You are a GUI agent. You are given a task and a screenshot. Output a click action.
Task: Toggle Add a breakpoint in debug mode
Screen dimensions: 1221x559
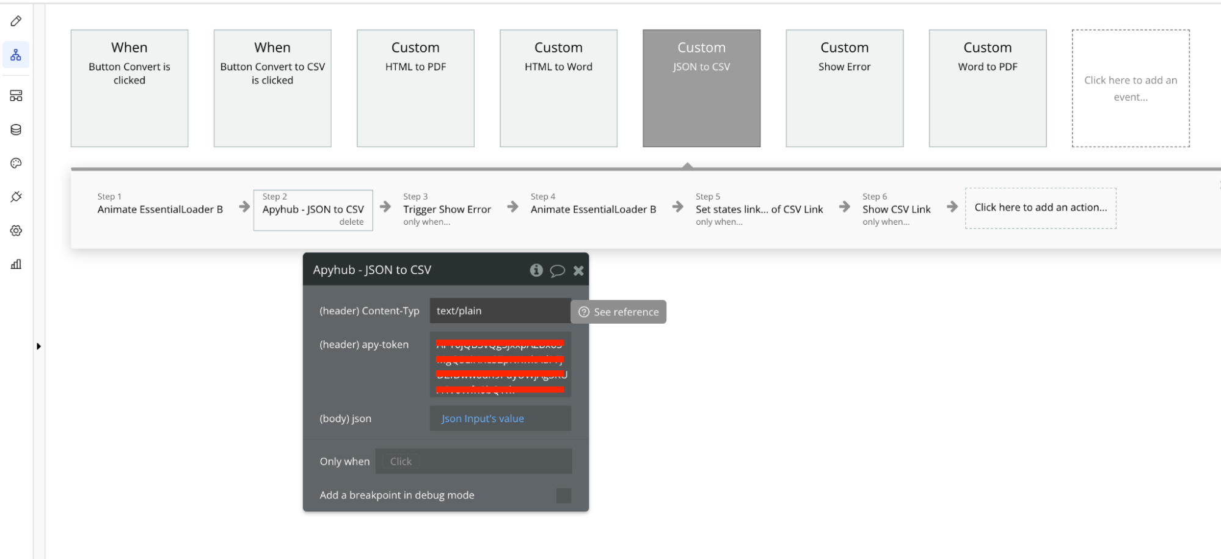564,495
